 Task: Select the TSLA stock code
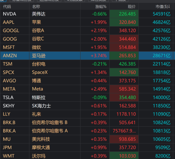click(x=8, y=97)
